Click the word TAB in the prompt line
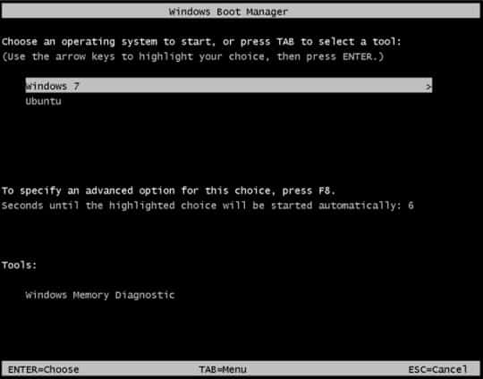 coord(285,41)
